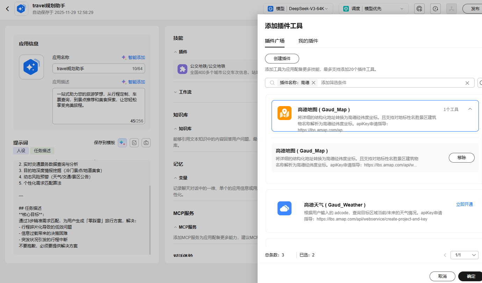This screenshot has width=482, height=283.
Task: Clear the plugin search field with X
Action: pyautogui.click(x=467, y=83)
